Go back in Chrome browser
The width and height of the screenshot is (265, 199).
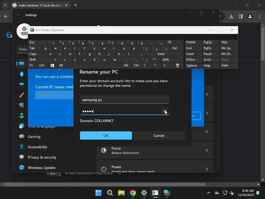[6, 16]
